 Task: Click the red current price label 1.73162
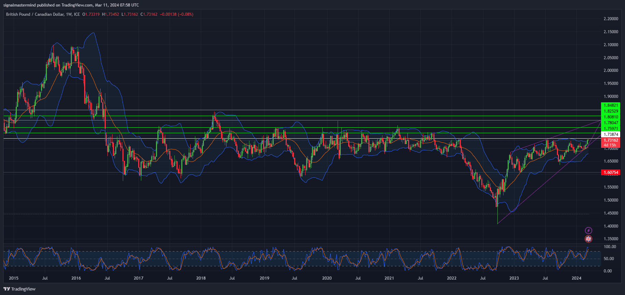(x=611, y=140)
